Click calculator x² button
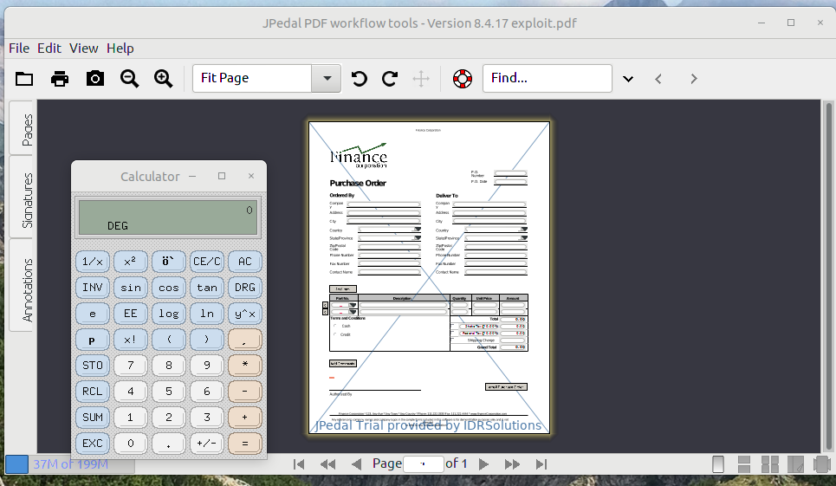Image resolution: width=836 pixels, height=486 pixels. click(x=131, y=261)
